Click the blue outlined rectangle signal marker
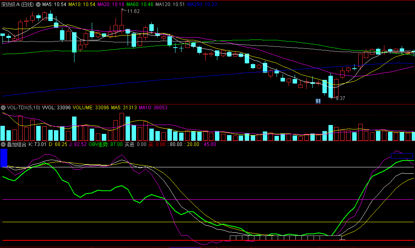415x248 pixels. tap(402, 156)
